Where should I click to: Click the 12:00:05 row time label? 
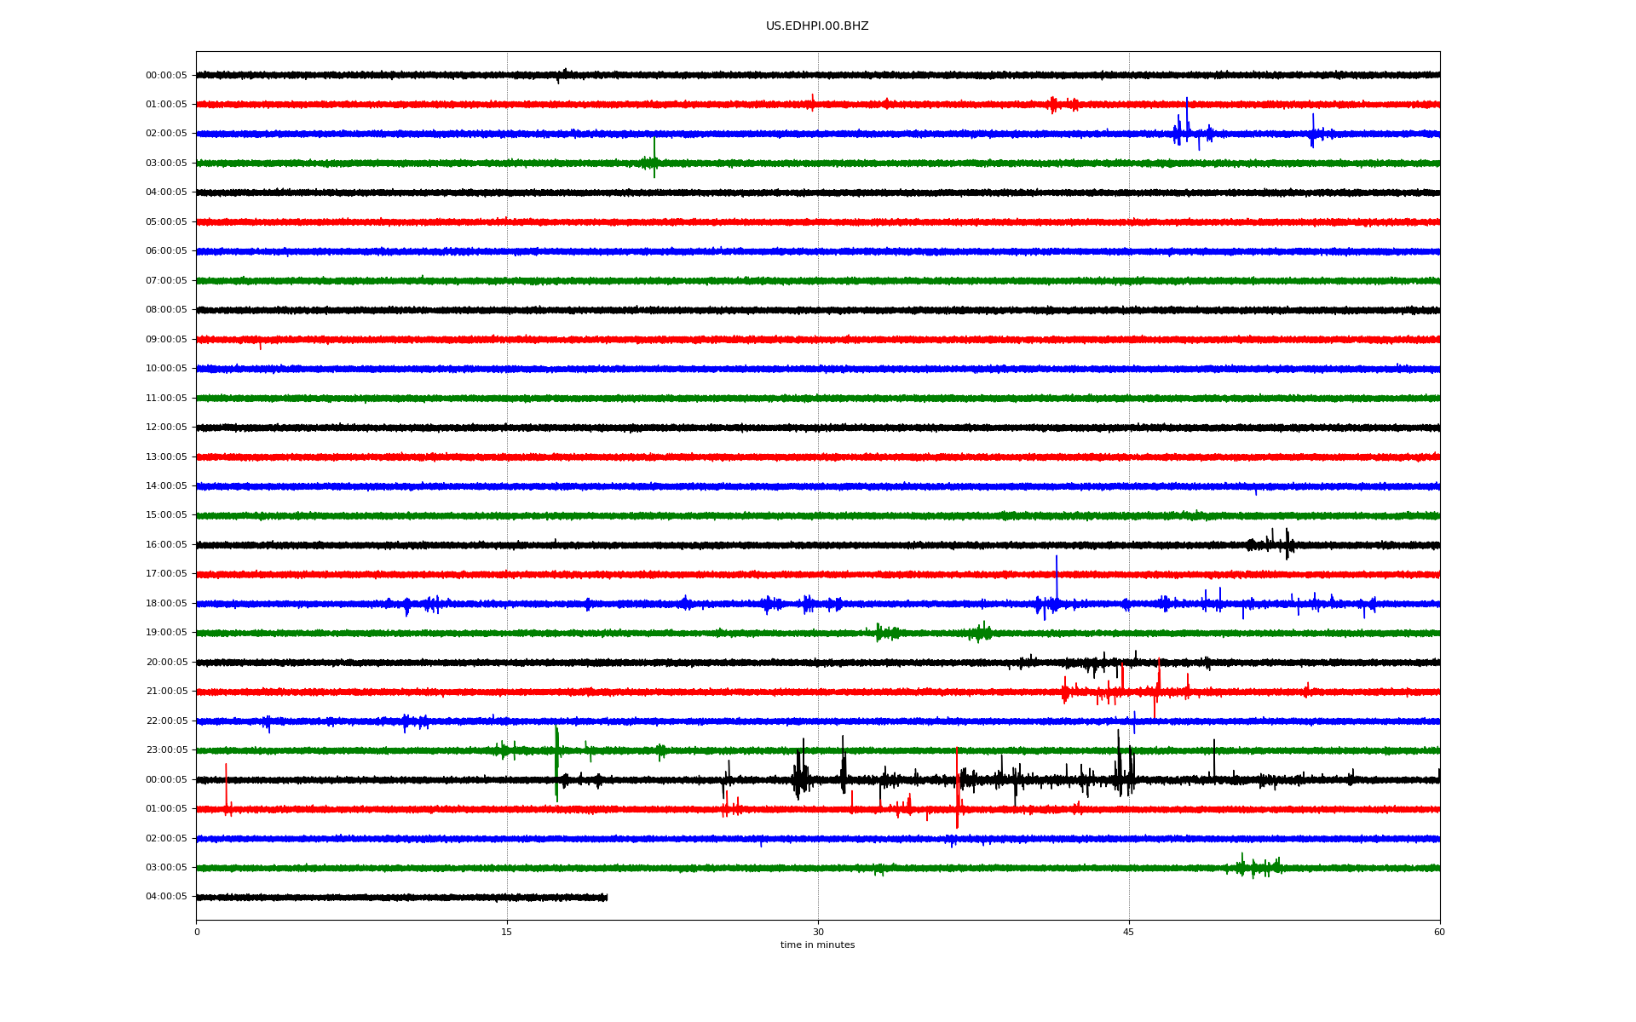pyautogui.click(x=166, y=428)
